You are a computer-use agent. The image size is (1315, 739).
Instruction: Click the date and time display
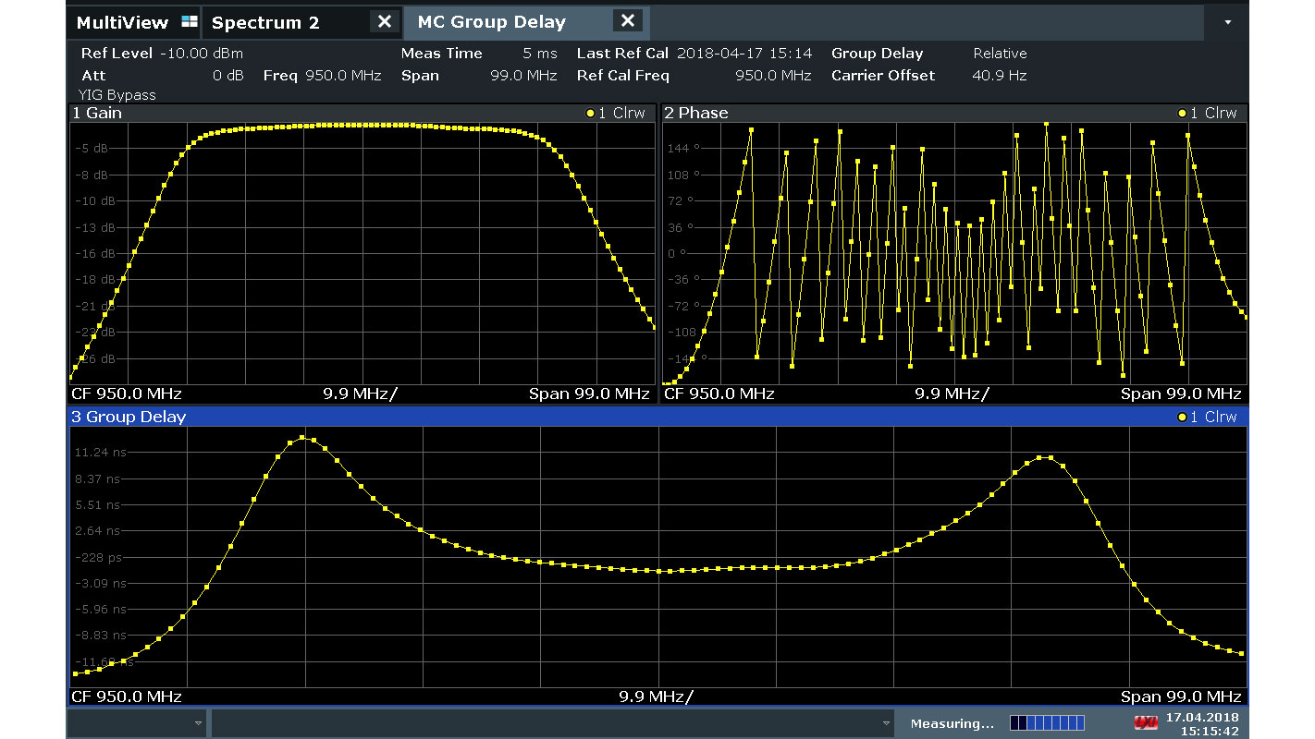click(1202, 723)
